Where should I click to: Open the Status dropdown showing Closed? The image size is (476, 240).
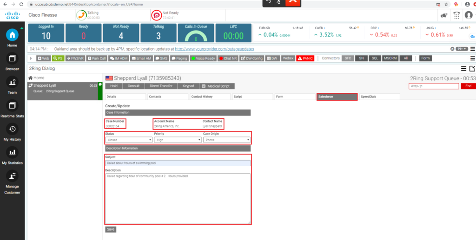click(x=129, y=140)
